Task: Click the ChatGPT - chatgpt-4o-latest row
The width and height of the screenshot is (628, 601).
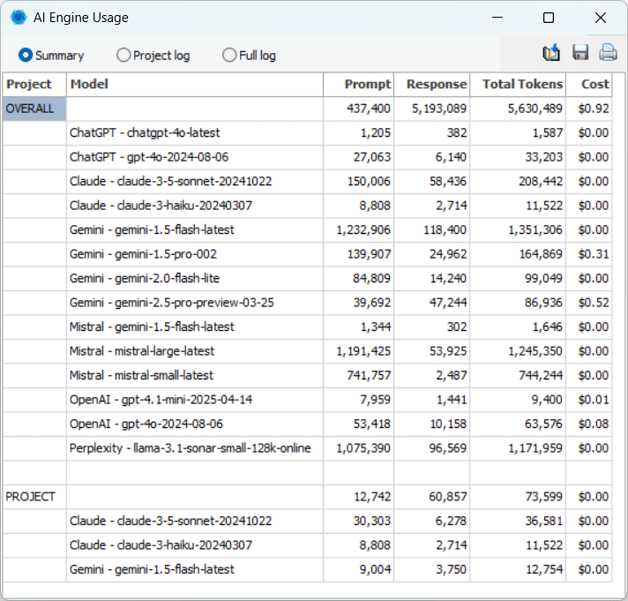Action: click(307, 133)
